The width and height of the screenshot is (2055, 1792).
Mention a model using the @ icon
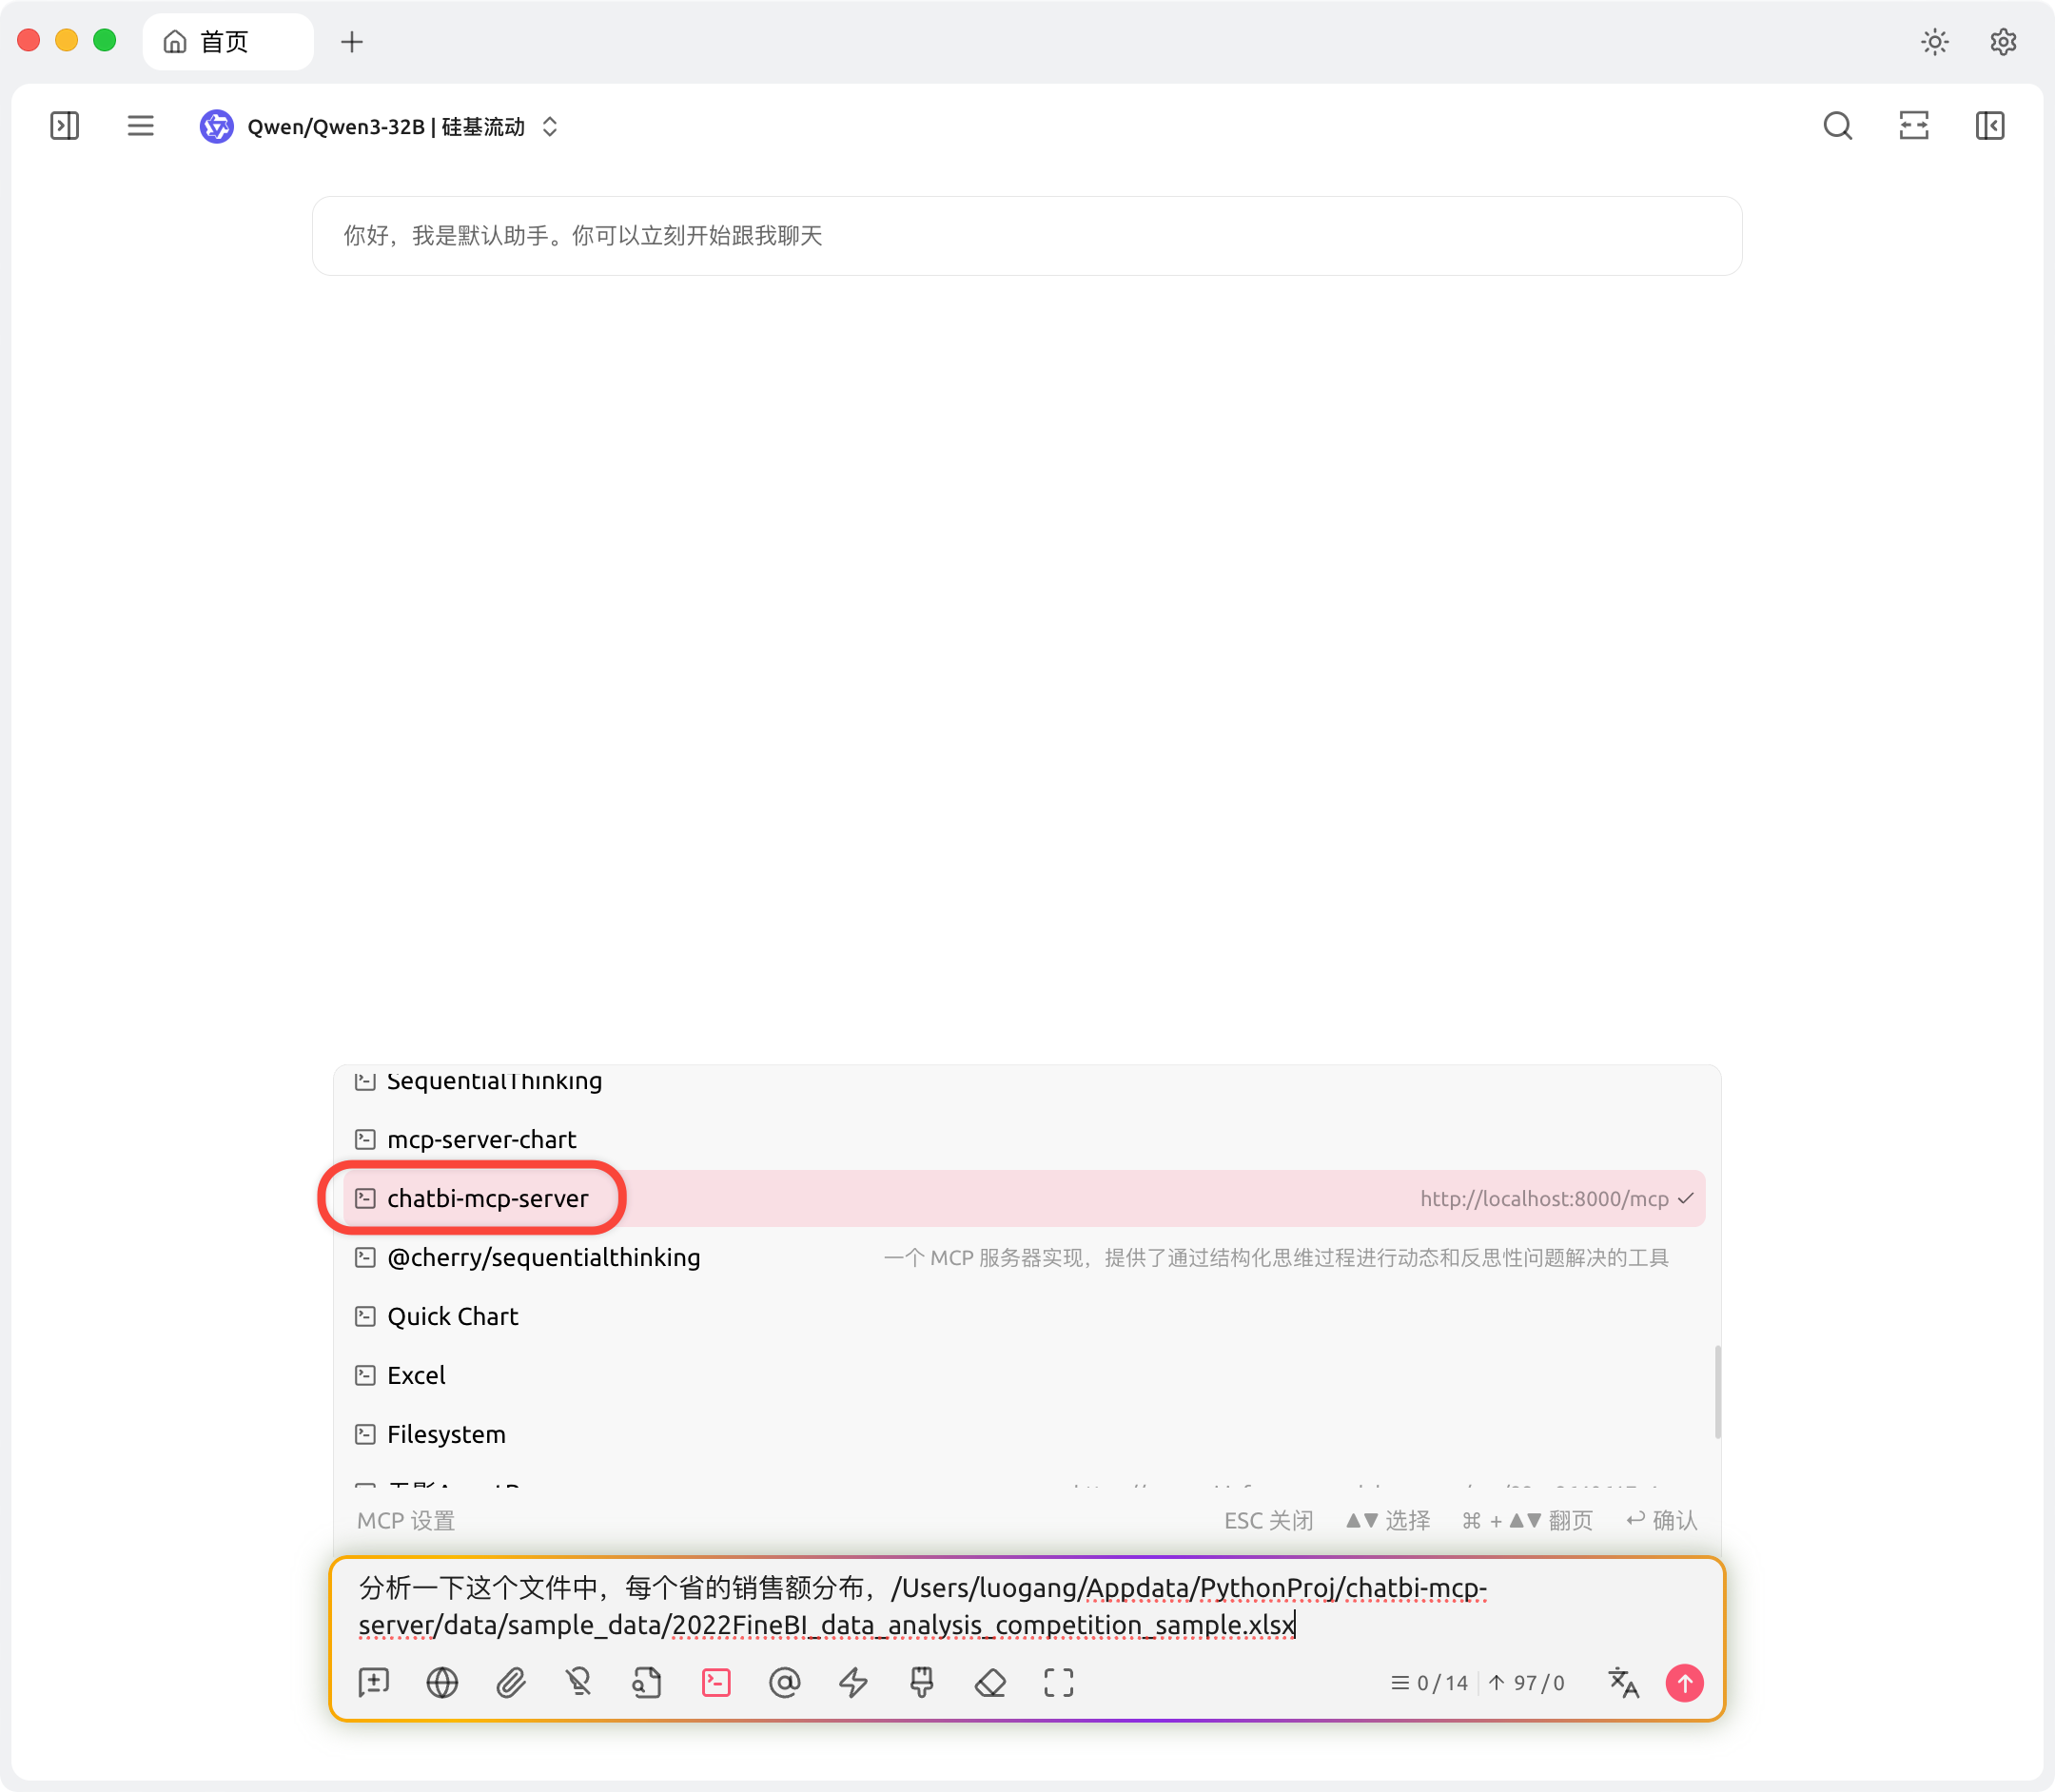[785, 1683]
